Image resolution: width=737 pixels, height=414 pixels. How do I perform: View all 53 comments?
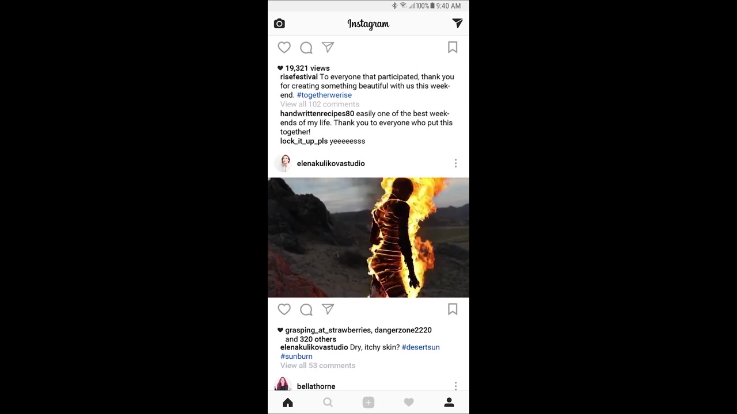pyautogui.click(x=318, y=366)
